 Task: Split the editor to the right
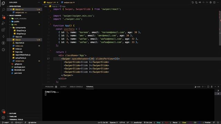click(214, 2)
